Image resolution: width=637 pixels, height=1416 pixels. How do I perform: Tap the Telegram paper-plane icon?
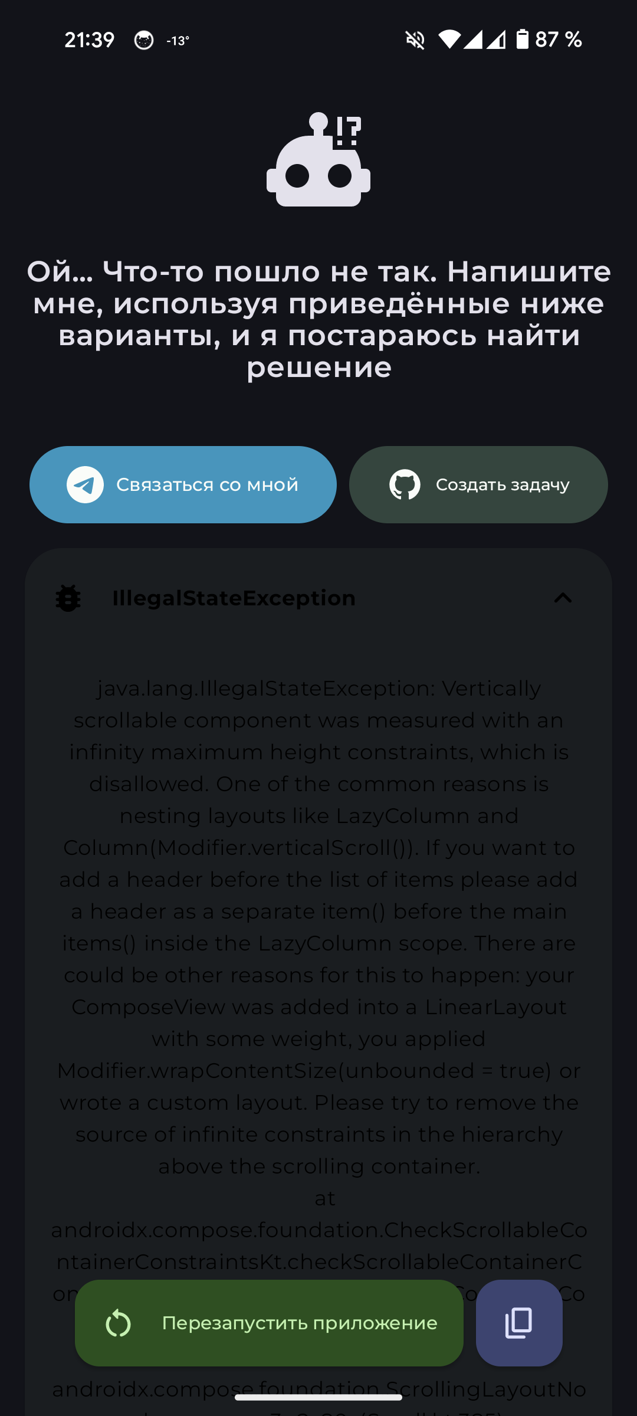(85, 485)
